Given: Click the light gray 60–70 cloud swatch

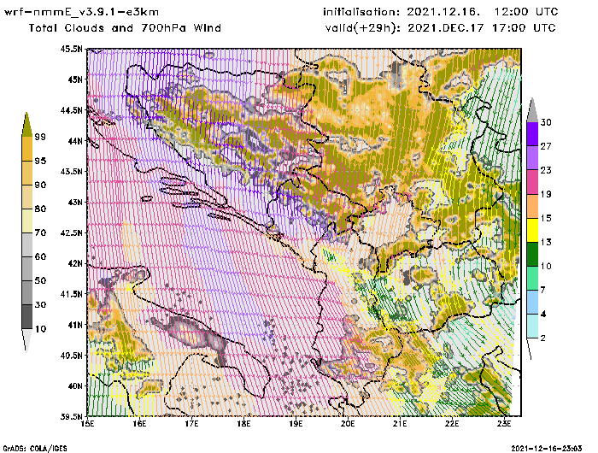Looking at the screenshot, I should pyautogui.click(x=26, y=244).
